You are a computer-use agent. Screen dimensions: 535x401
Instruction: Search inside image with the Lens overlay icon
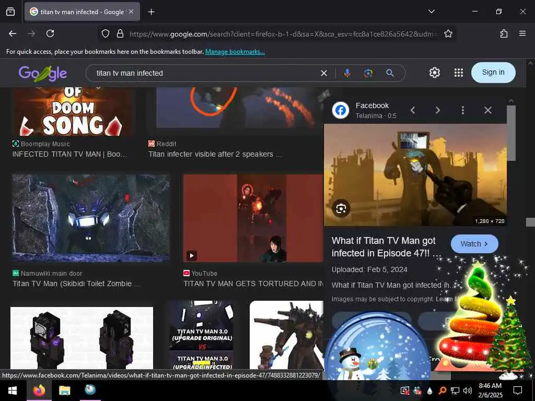point(341,208)
